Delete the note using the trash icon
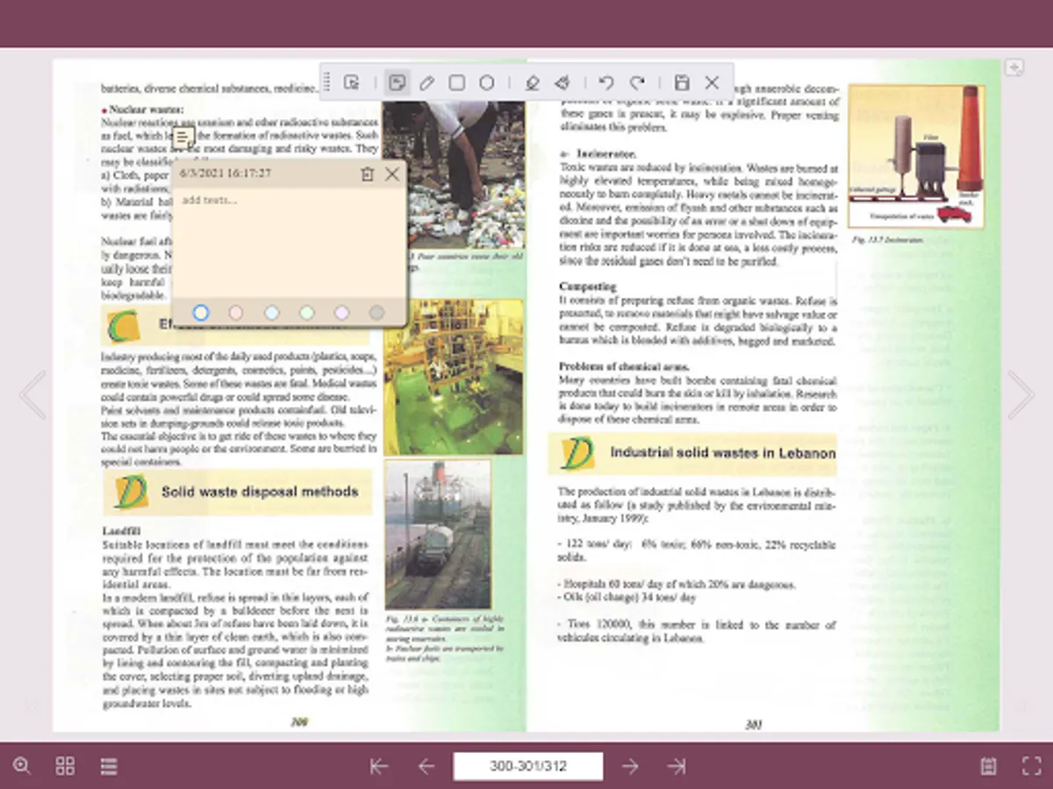 [367, 174]
